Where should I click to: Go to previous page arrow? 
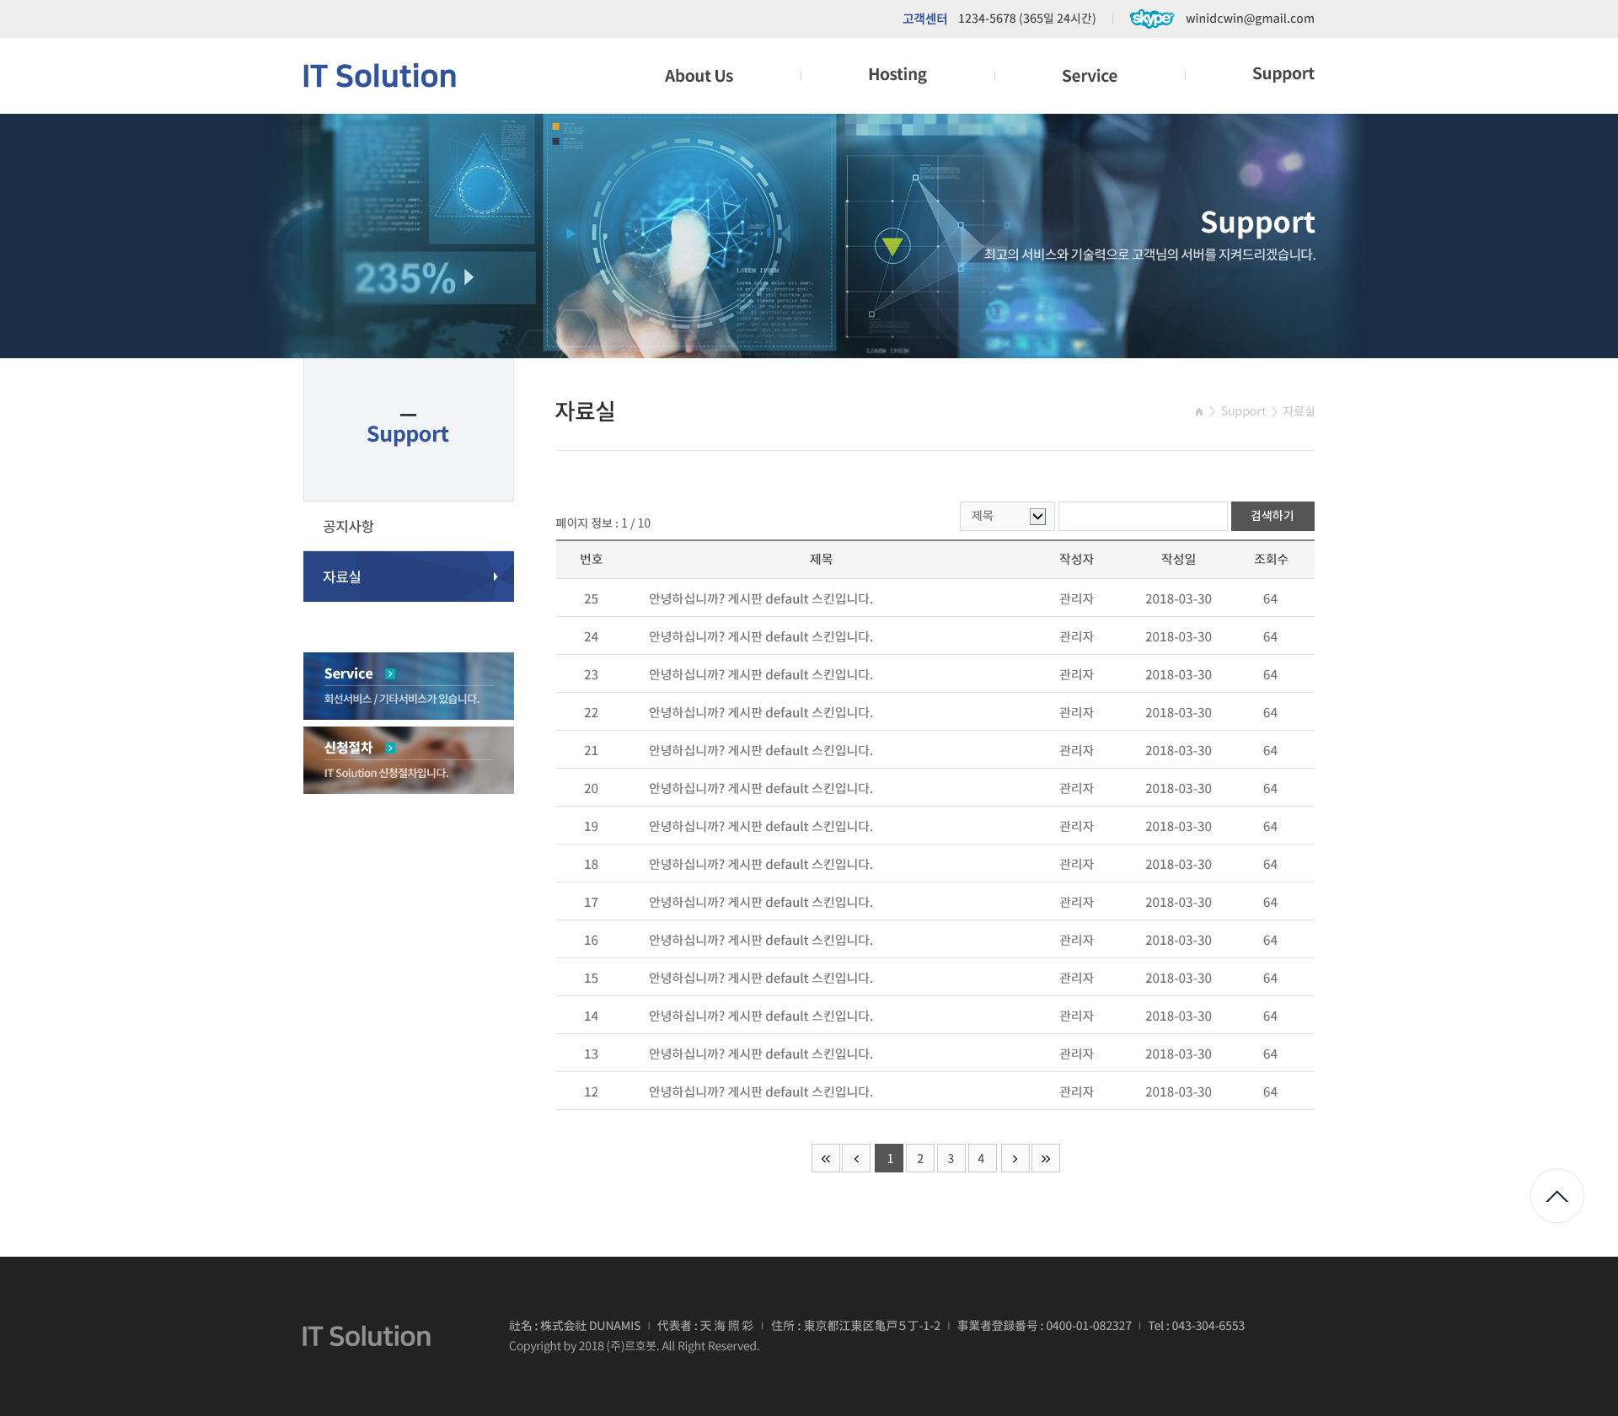856,1159
